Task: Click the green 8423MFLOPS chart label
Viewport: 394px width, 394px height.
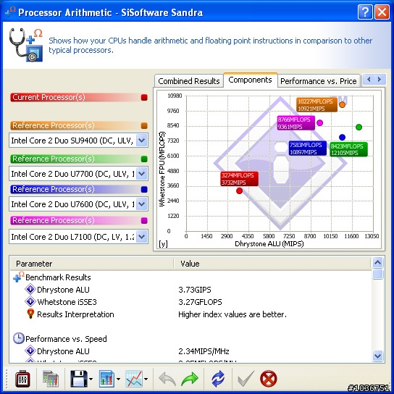Action: click(x=348, y=149)
